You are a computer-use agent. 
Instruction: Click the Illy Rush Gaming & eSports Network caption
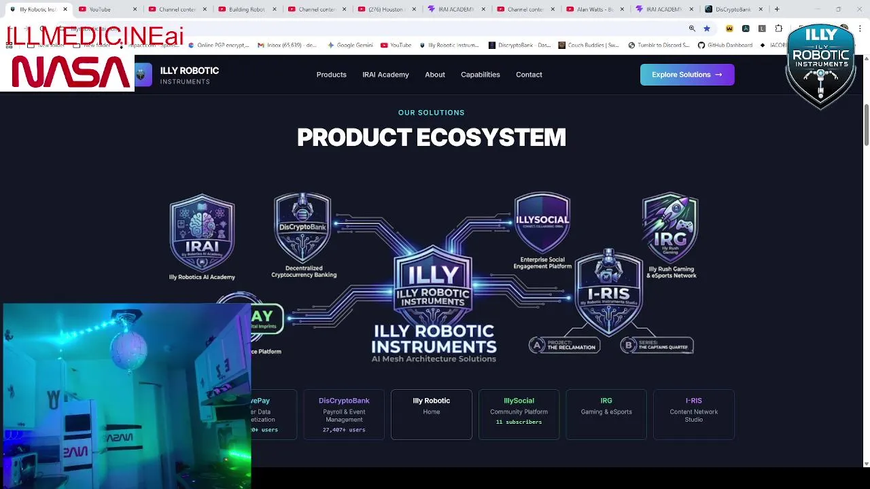pyautogui.click(x=672, y=272)
